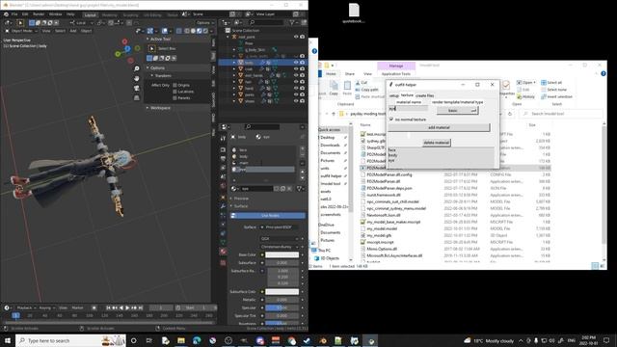Collapse the material Surface panel

point(231,205)
